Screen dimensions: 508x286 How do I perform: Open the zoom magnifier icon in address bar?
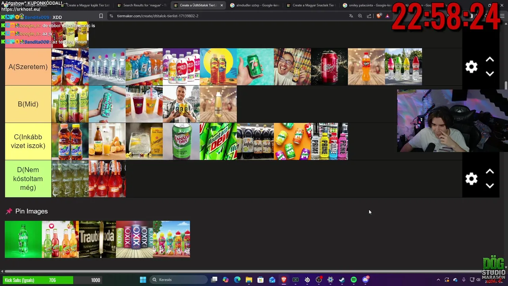click(x=360, y=16)
